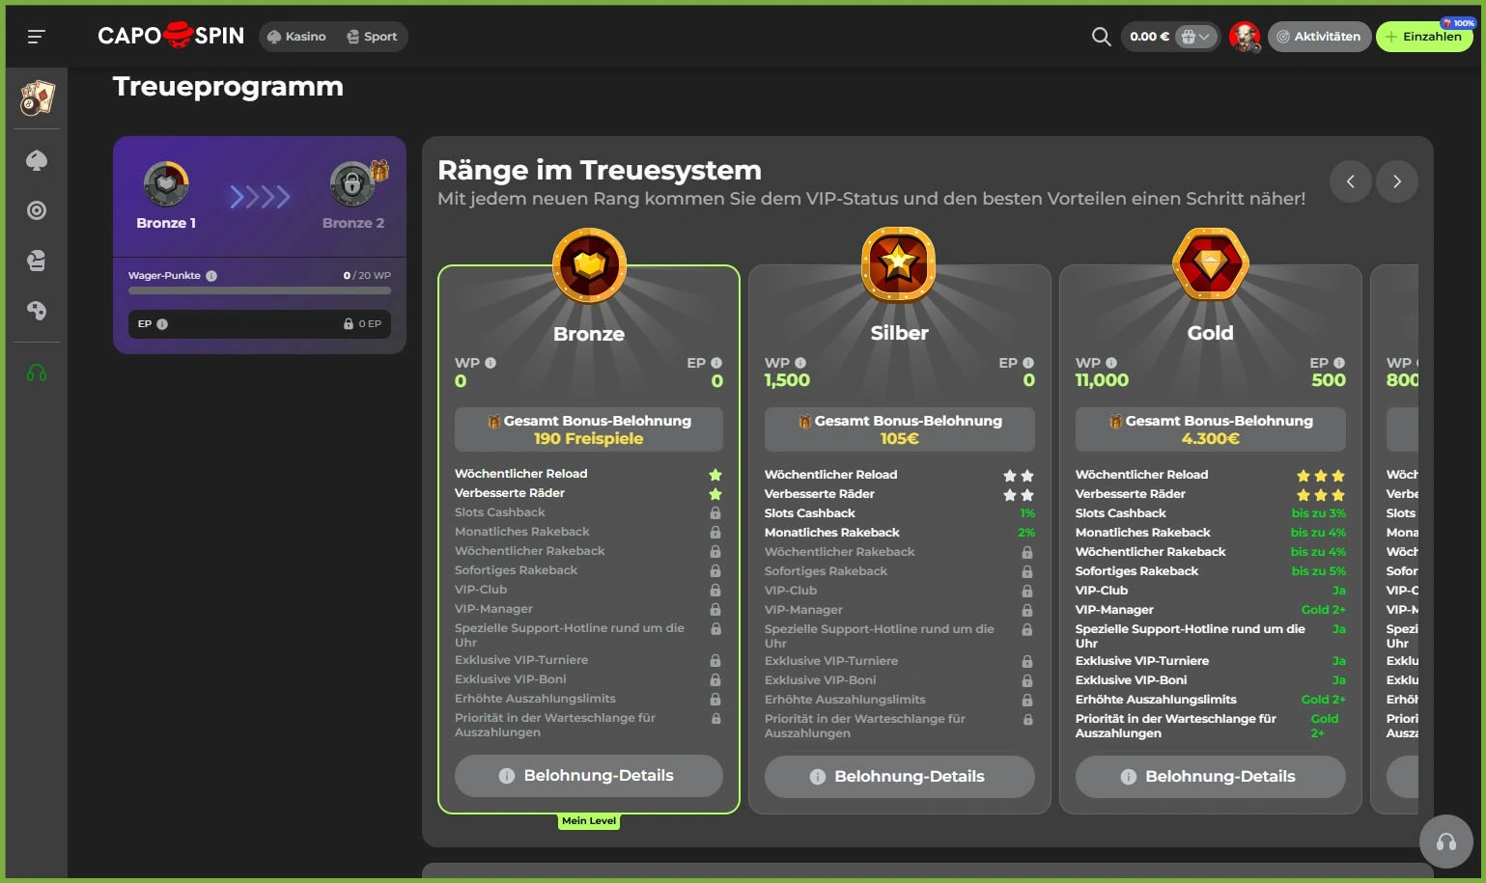The width and height of the screenshot is (1486, 883).
Task: Open floating support headset button
Action: (x=1445, y=842)
